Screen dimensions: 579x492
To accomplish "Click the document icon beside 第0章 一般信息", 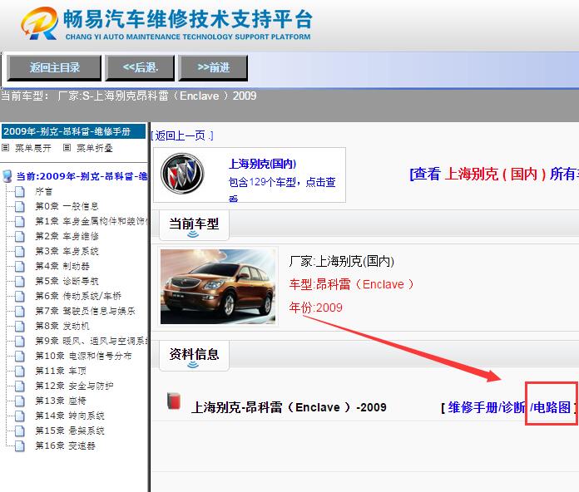I will tap(20, 207).
